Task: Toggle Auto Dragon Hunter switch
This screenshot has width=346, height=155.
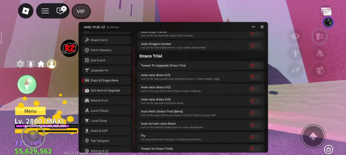Action: click(255, 46)
